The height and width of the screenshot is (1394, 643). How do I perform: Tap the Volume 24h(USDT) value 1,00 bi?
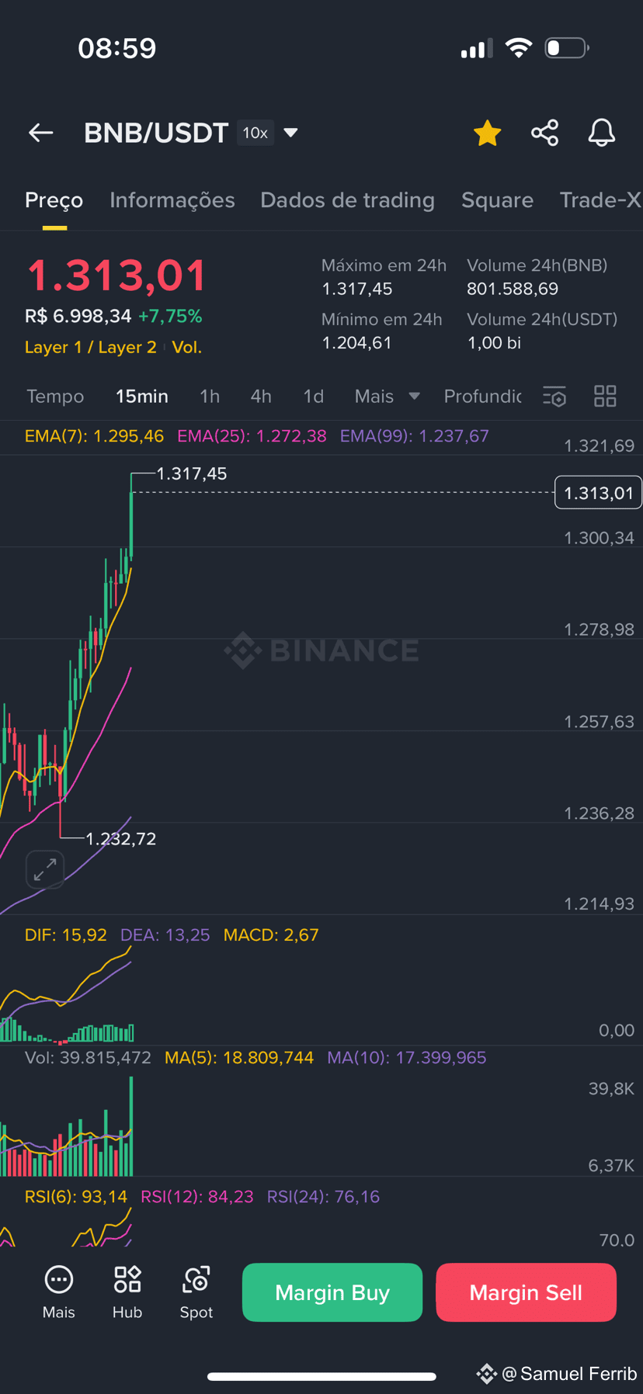pyautogui.click(x=494, y=343)
